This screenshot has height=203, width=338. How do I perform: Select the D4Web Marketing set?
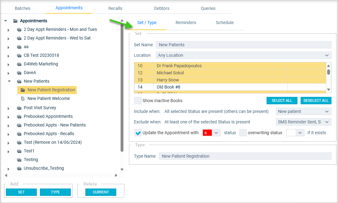[41, 64]
